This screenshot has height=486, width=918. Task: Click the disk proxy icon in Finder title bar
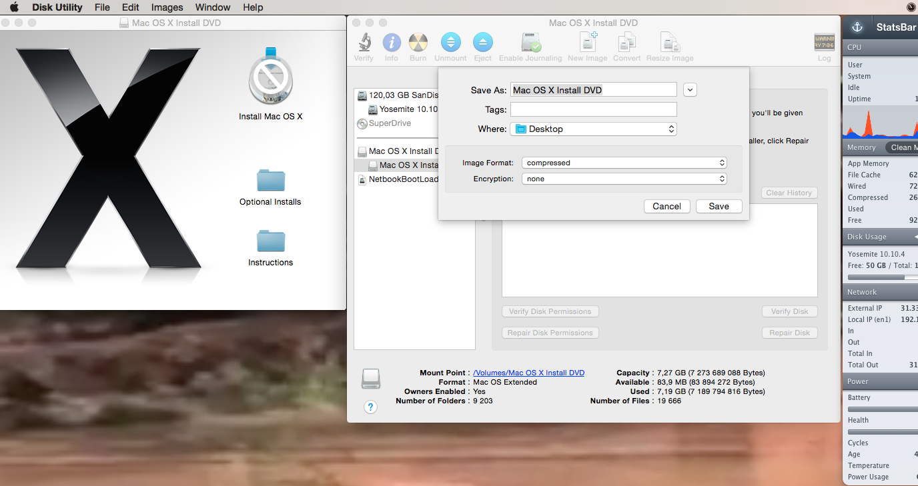click(124, 23)
